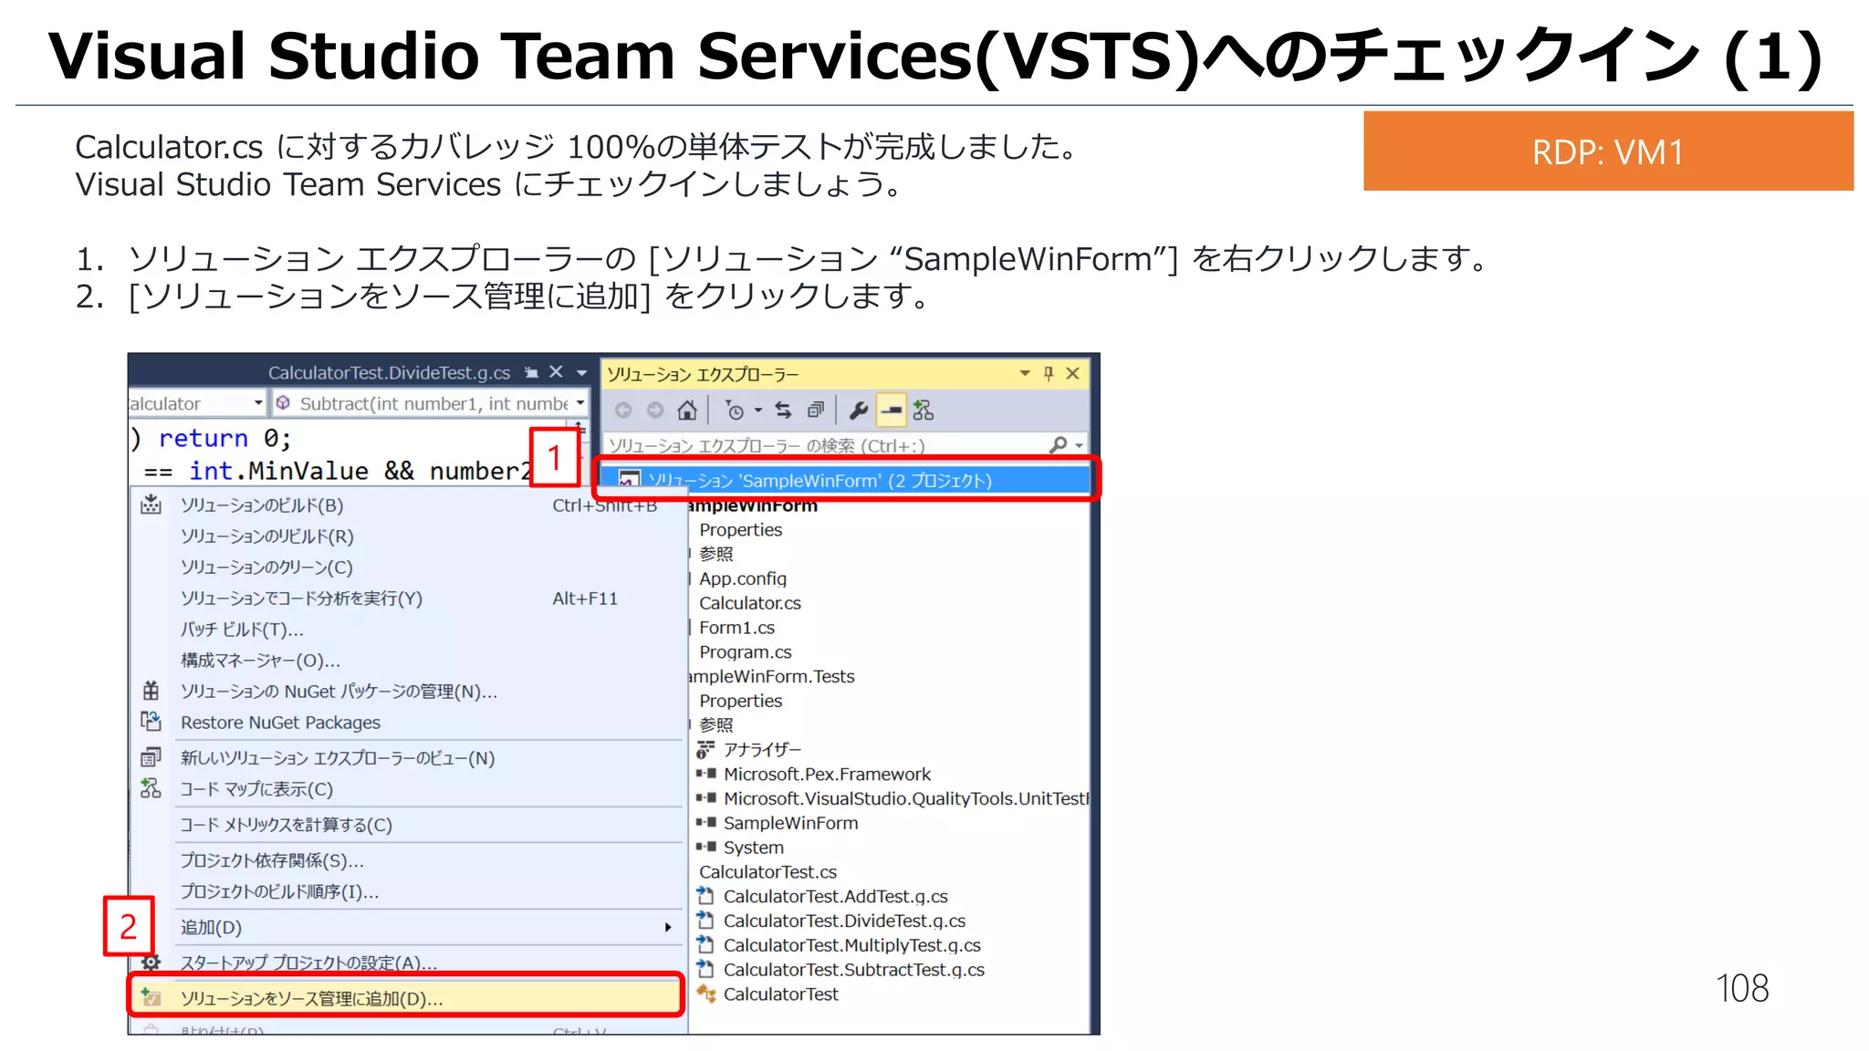Viewport: 1869px width, 1051px height.
Task: Pin the Solution Explorer panel
Action: click(1049, 373)
